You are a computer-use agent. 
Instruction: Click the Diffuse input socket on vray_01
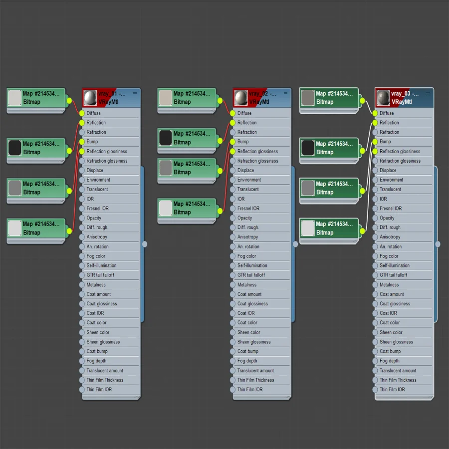(x=82, y=113)
